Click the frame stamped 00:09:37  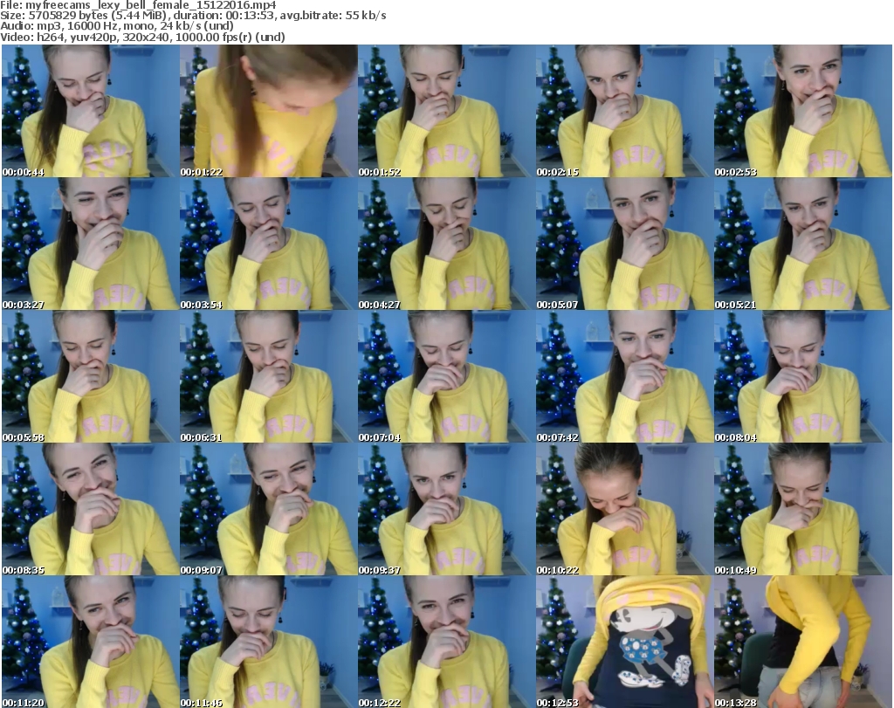coord(446,510)
